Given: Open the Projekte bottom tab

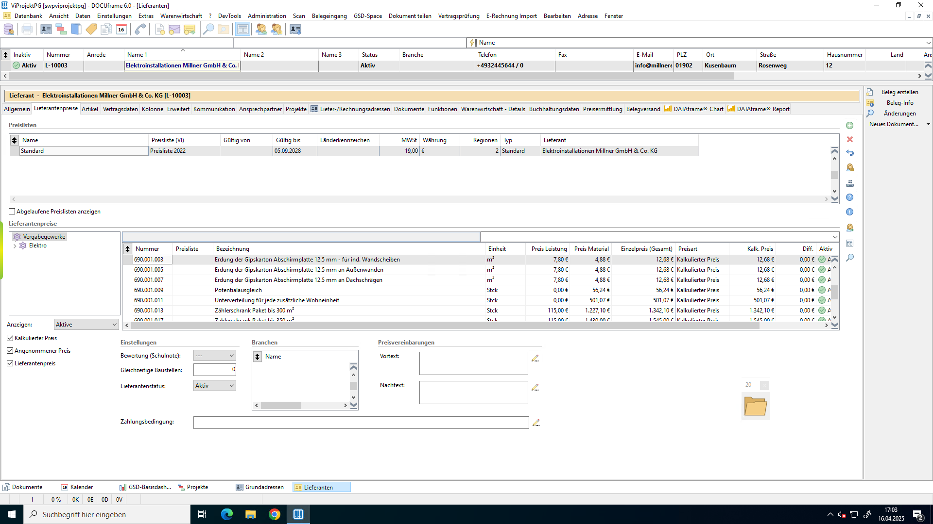Looking at the screenshot, I should [x=193, y=487].
